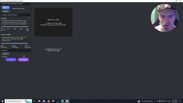The image size is (183, 103).
Task: Open the purple round app icon on the taskbar
Action: pyautogui.click(x=44, y=101)
